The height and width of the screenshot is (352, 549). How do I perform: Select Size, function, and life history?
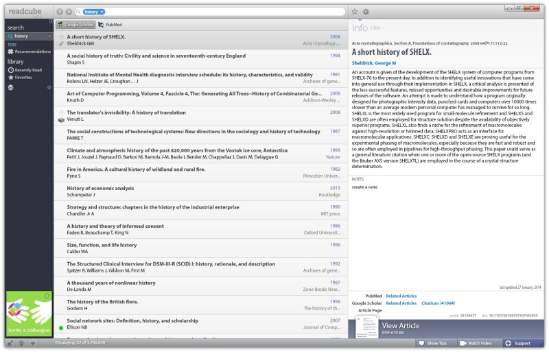pyautogui.click(x=200, y=248)
